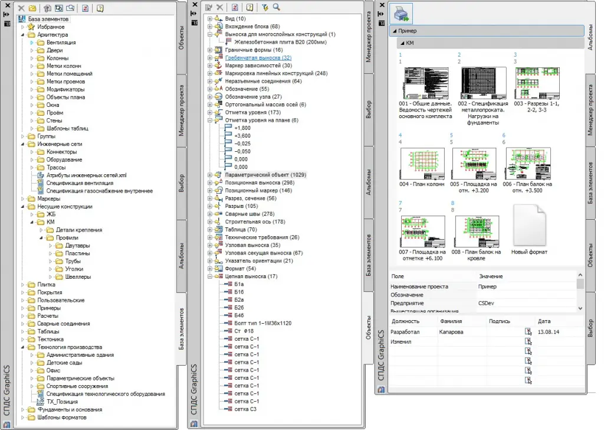Open sheet thumbnail 008 - План балок на кровле
The width and height of the screenshot is (604, 430).
[x=477, y=232]
